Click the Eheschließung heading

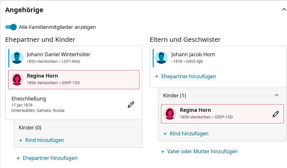(x=29, y=99)
